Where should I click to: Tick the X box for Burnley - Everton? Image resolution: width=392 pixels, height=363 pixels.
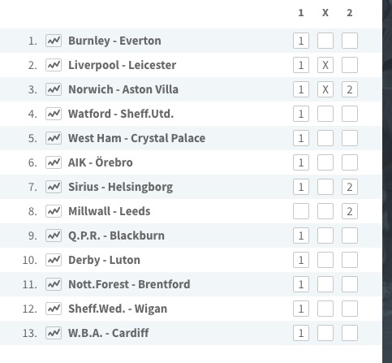coord(325,41)
